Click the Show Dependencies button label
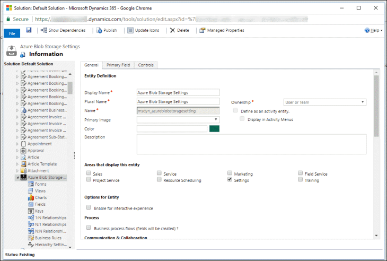 (67, 30)
